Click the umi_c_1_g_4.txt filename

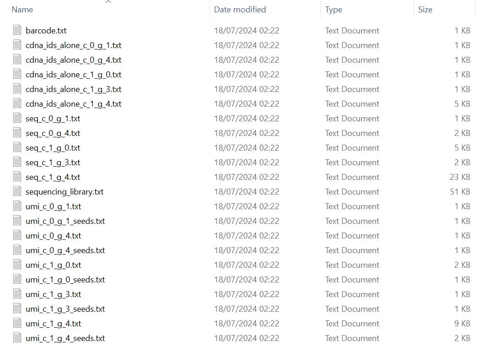[x=53, y=324]
